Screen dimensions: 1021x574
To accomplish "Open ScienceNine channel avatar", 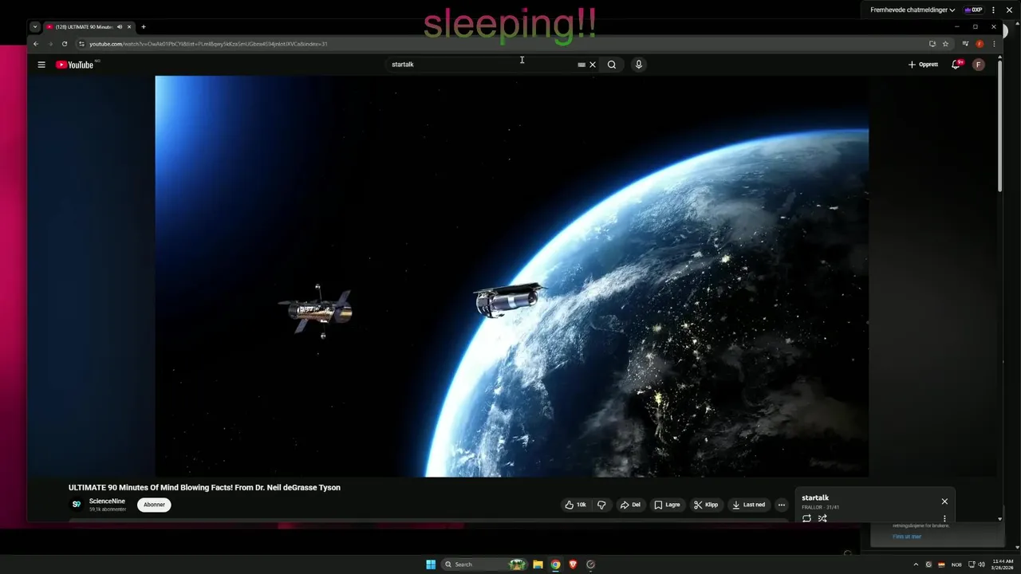I will point(77,505).
